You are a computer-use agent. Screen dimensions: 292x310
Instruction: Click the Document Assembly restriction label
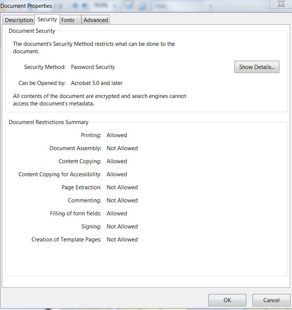pyautogui.click(x=75, y=148)
